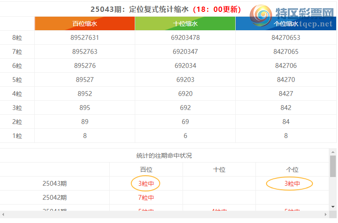Image resolution: width=338 pixels, height=223 pixels.
Task: Click the vertical scrollbar down arrow
Action: 333,207
